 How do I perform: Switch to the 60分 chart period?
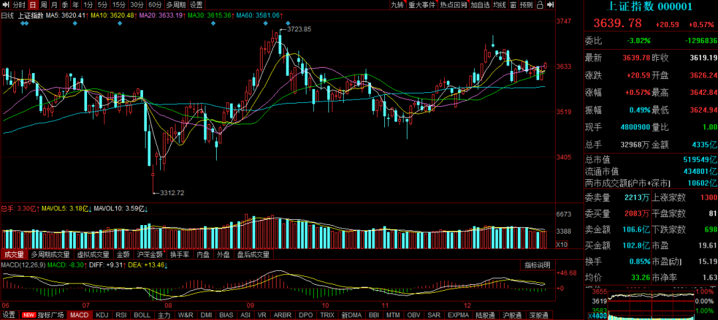pos(155,5)
